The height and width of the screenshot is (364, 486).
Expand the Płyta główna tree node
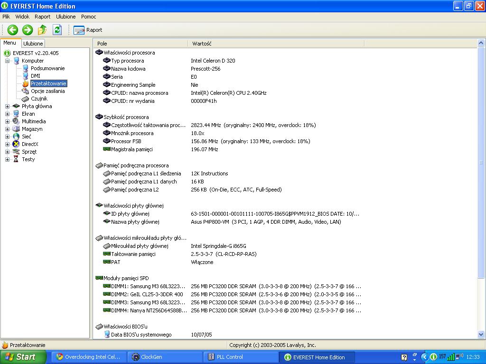[8, 106]
